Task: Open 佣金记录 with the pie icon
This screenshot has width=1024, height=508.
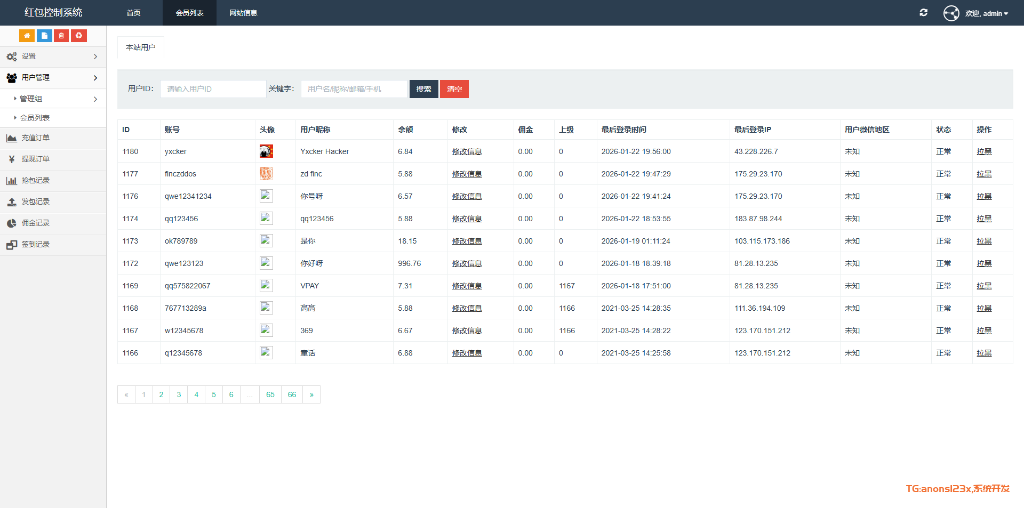Action: coord(35,223)
